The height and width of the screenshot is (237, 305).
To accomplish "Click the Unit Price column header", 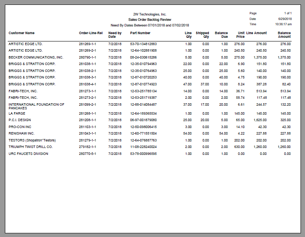I will pyautogui.click(x=240, y=35).
